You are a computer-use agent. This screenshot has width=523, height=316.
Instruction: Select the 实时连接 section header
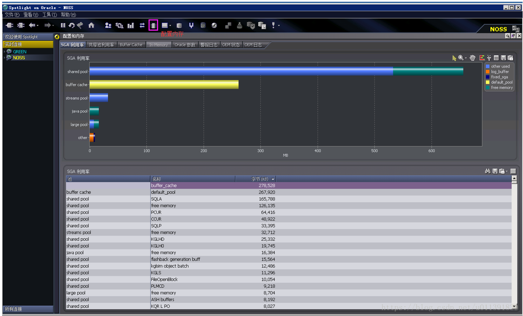point(28,44)
